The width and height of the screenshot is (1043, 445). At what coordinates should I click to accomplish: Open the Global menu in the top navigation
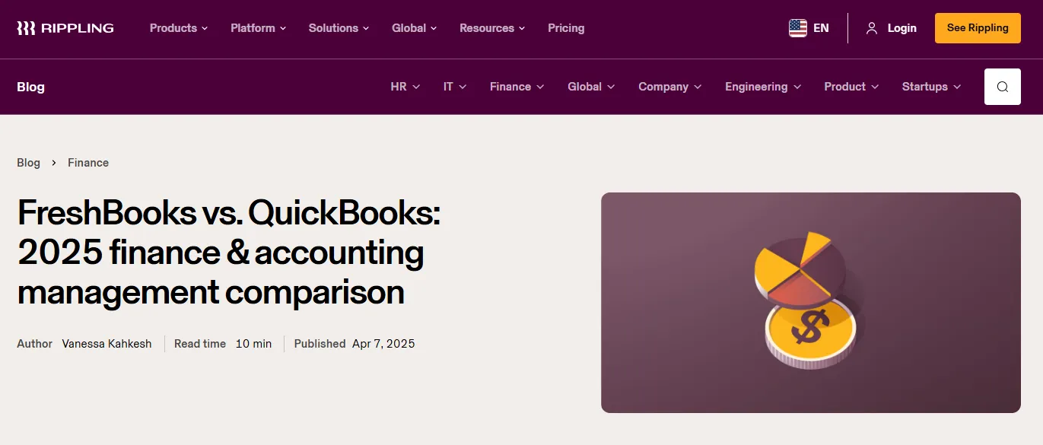click(415, 28)
